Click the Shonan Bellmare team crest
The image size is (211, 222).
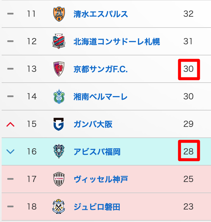[59, 97]
